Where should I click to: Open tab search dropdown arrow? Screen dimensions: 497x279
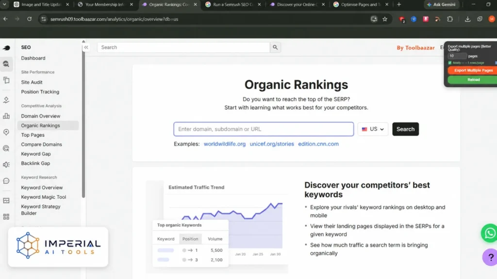click(4, 4)
